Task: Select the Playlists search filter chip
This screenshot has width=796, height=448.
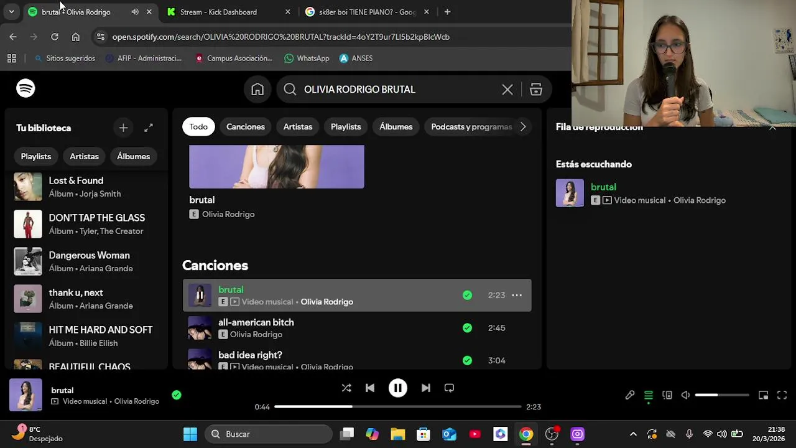Action: pos(346,127)
